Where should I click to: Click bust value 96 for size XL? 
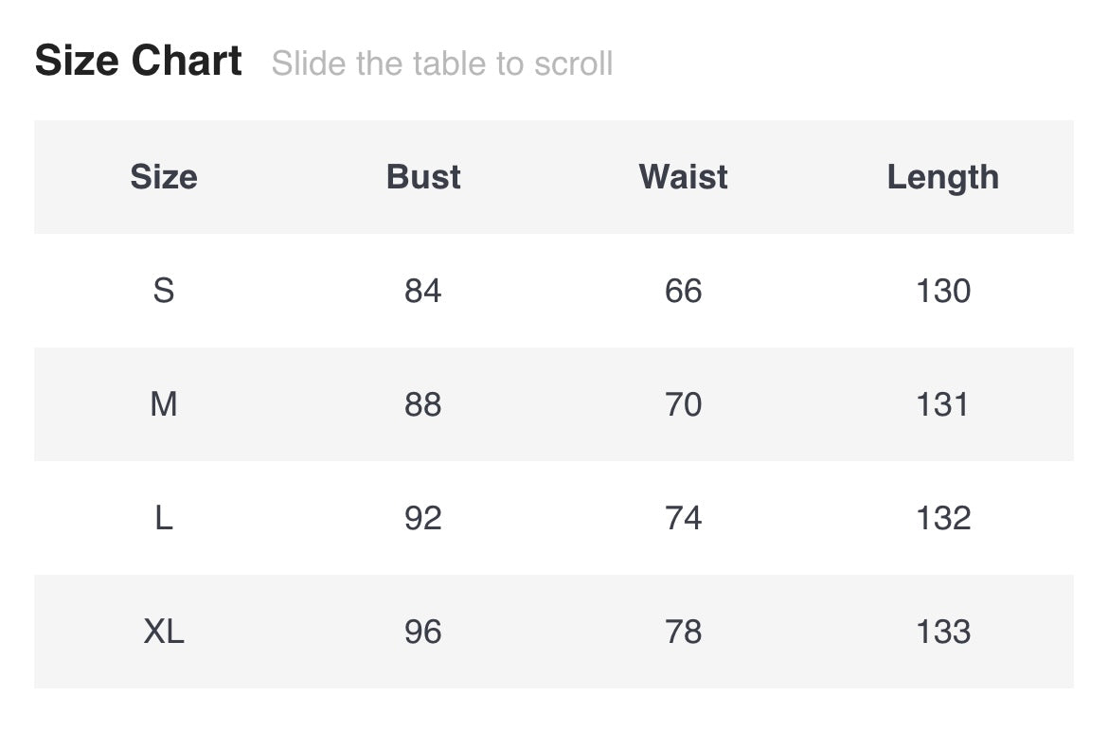coord(423,632)
